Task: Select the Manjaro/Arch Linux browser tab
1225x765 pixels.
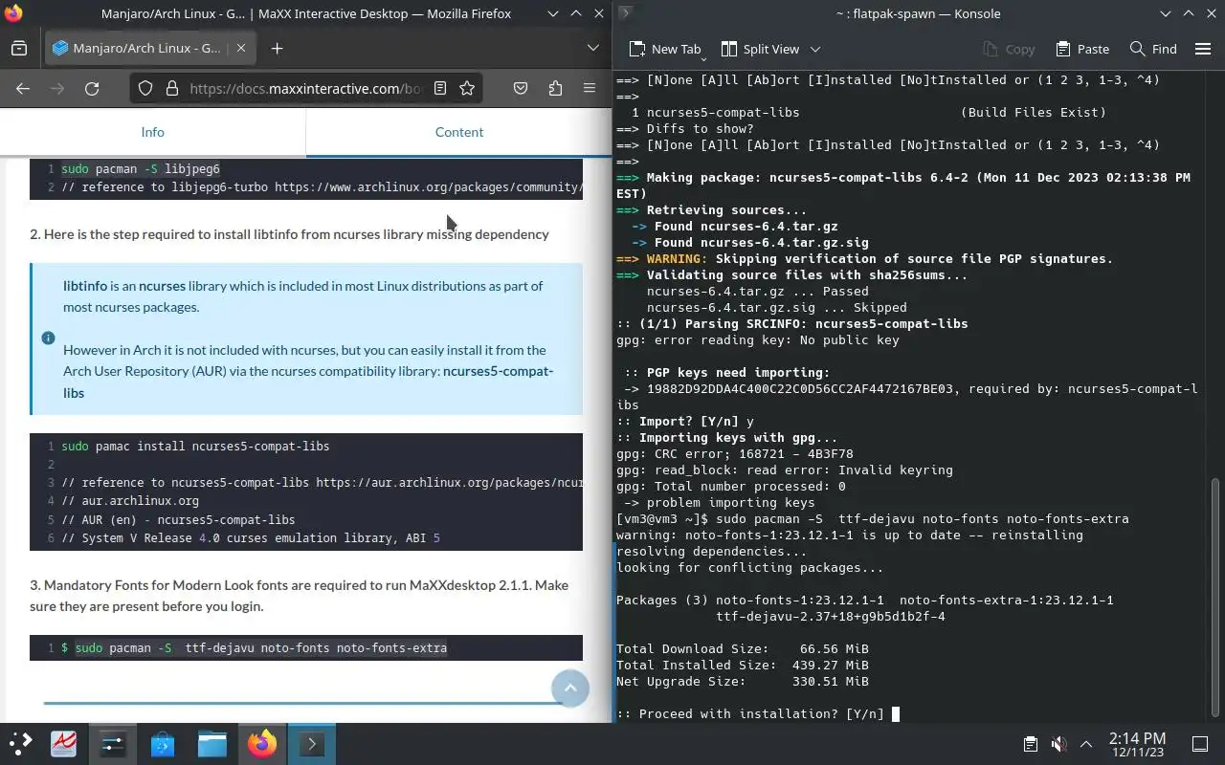Action: (149, 49)
